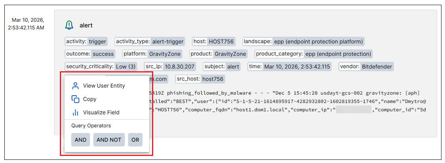Click the subject: alert chip
Image resolution: width=445 pixels, height=163 pixels.
tap(222, 67)
